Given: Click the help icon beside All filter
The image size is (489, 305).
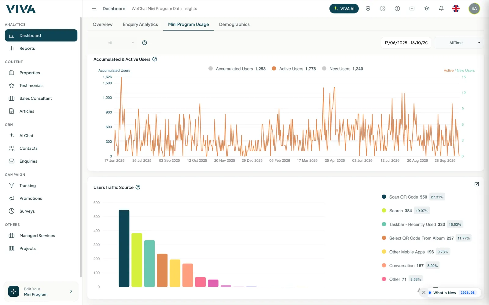Looking at the screenshot, I should pyautogui.click(x=145, y=43).
